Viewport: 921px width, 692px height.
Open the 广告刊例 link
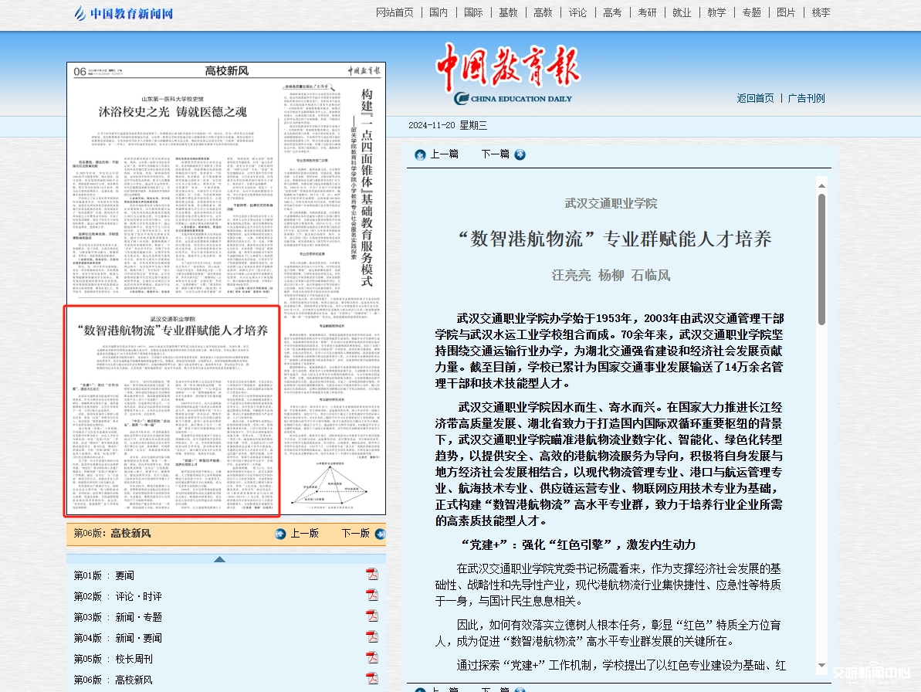[x=806, y=98]
